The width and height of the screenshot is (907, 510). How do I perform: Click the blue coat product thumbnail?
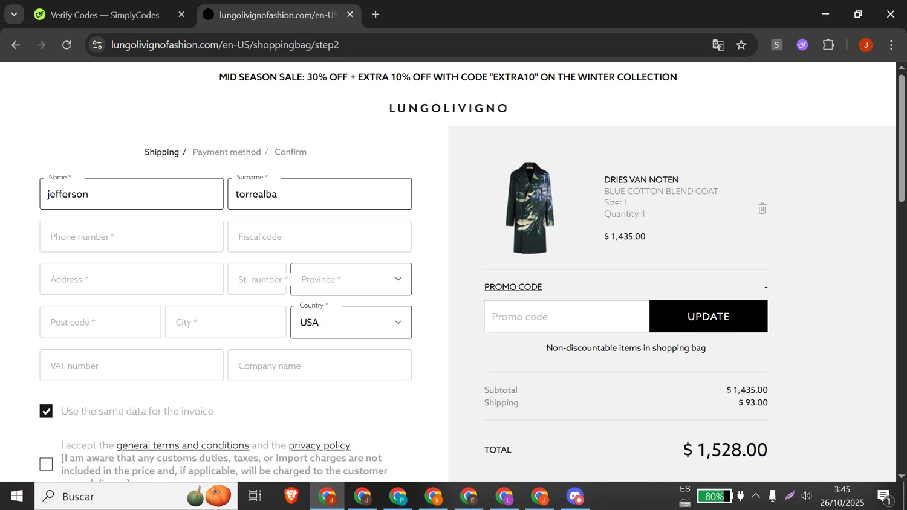(x=530, y=208)
